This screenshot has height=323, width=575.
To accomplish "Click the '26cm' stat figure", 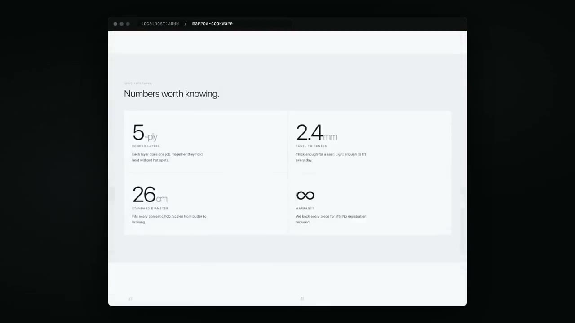I will [x=150, y=195].
